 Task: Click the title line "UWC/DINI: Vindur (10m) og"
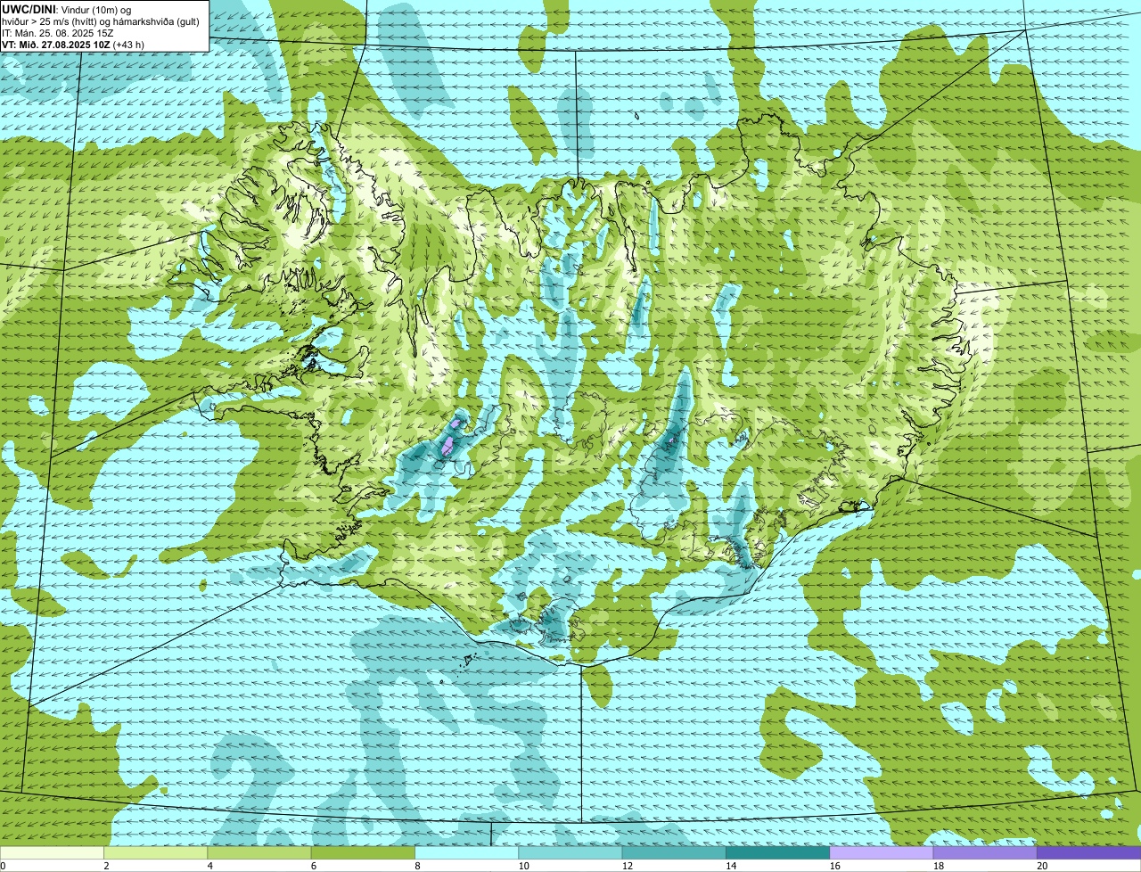(67, 9)
